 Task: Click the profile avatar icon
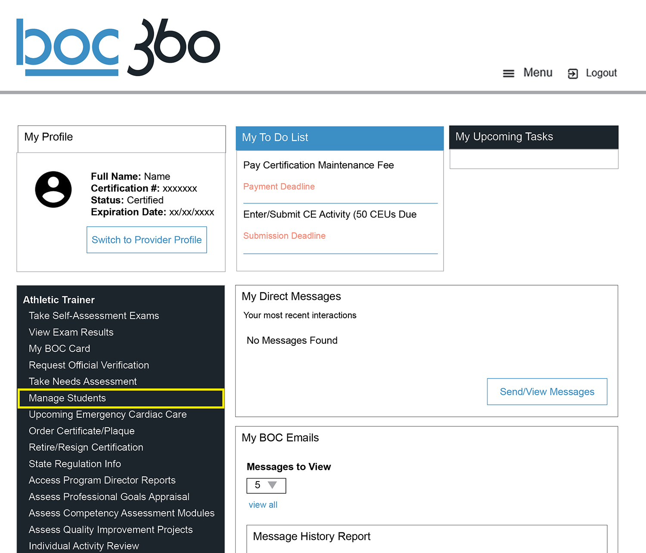(53, 190)
